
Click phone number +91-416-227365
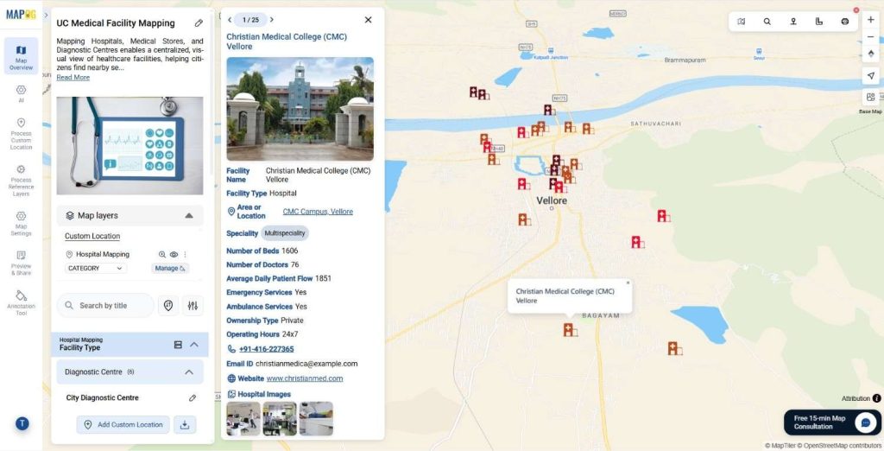pyautogui.click(x=266, y=349)
